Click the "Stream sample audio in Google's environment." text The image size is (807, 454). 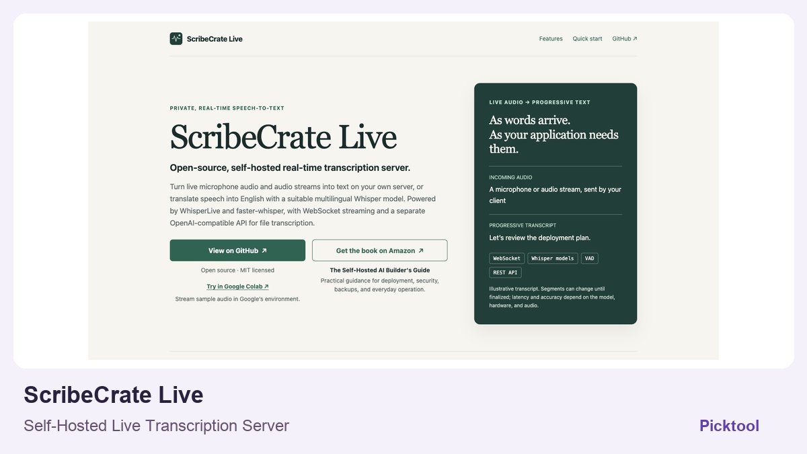237,299
